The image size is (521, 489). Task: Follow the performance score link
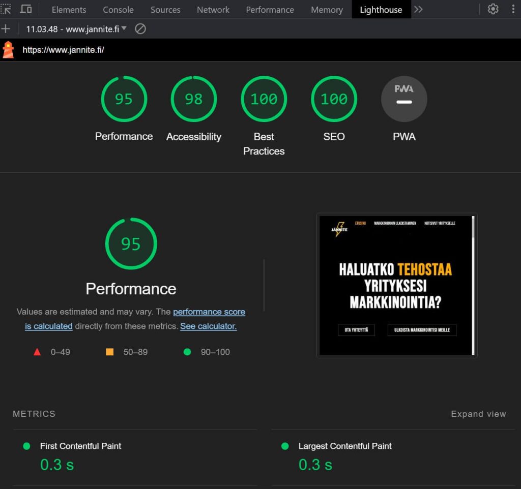[x=209, y=312]
